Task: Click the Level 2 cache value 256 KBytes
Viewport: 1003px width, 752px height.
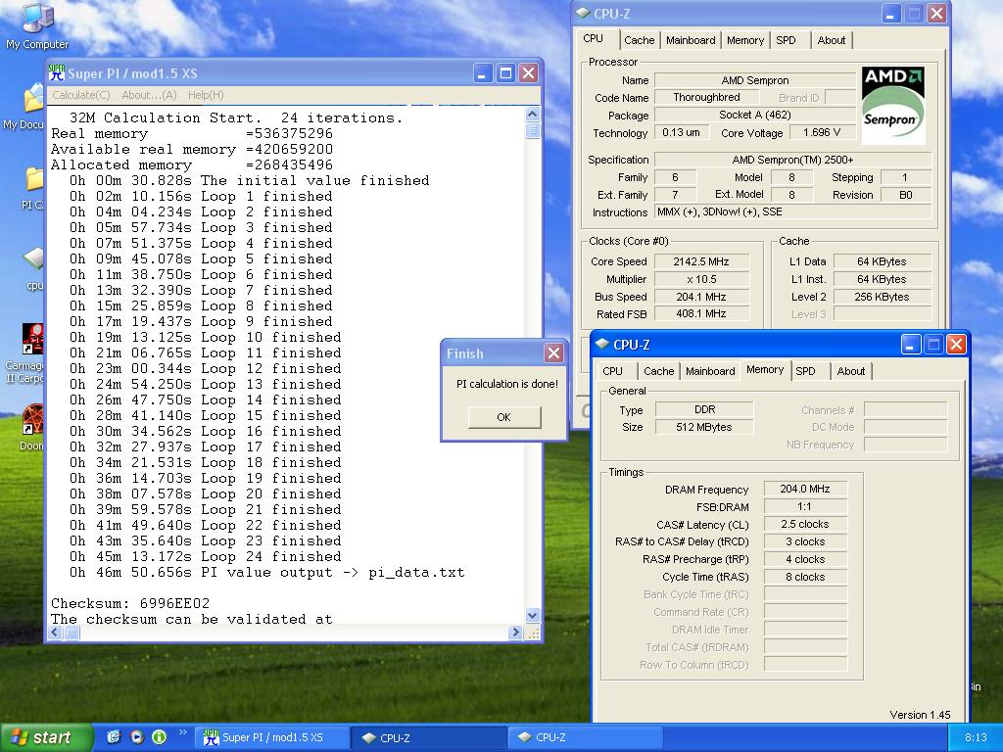Action: click(882, 297)
